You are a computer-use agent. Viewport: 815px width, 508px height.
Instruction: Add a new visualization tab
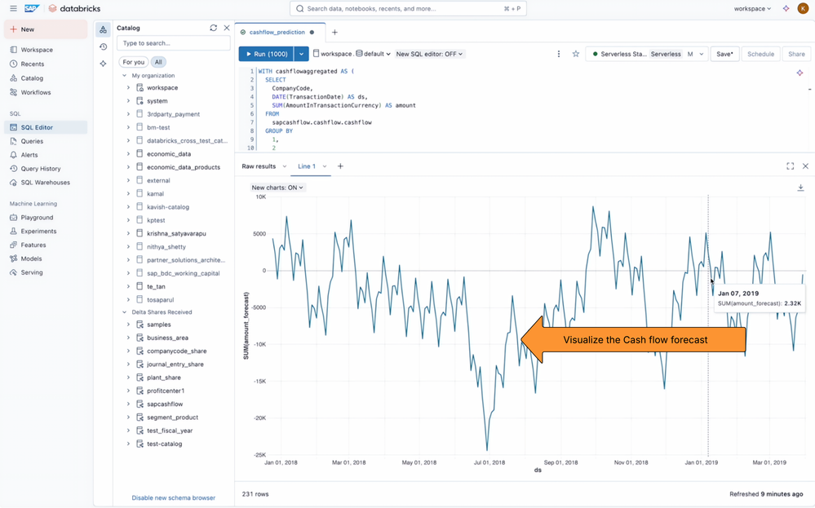click(x=340, y=166)
